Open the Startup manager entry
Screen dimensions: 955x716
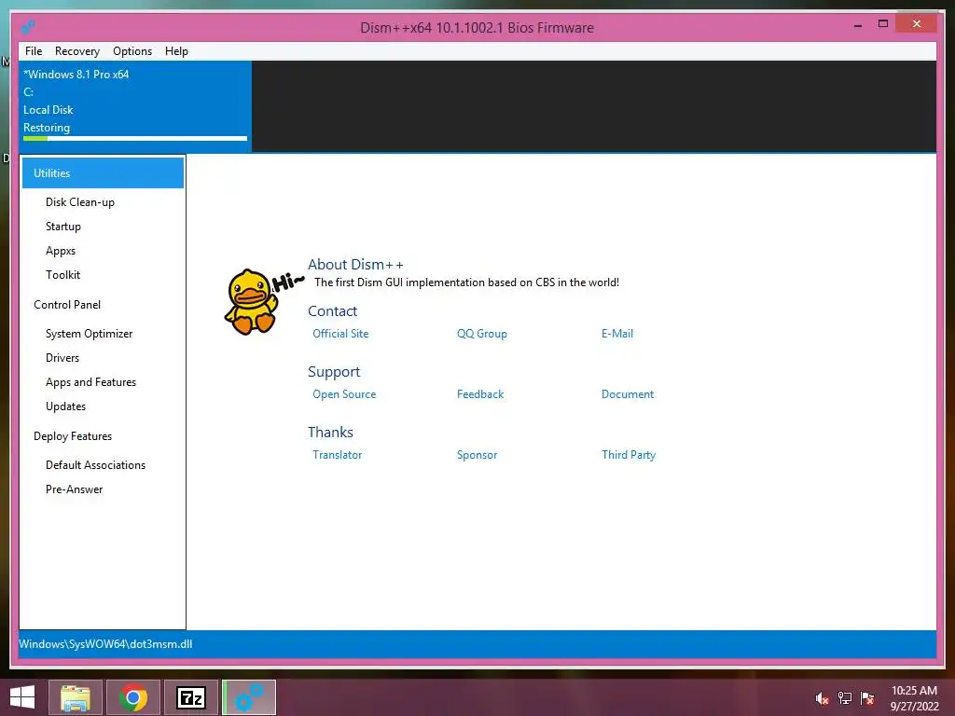tap(62, 227)
